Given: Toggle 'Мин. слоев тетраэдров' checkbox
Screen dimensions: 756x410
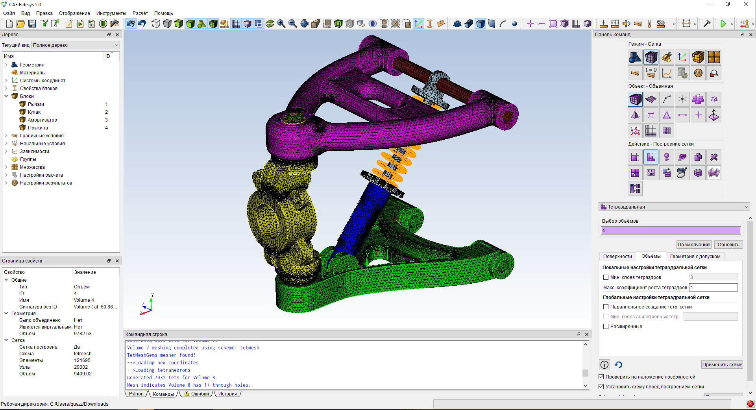Looking at the screenshot, I should coord(606,277).
